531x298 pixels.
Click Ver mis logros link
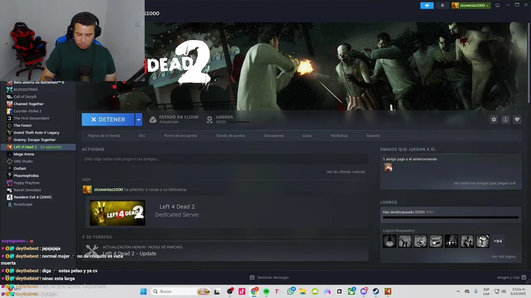(503, 257)
